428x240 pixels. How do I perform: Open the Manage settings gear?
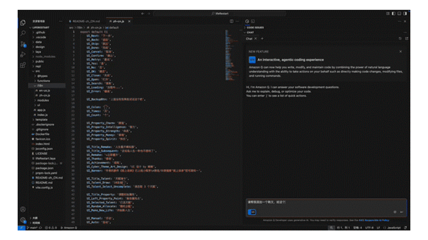click(x=23, y=220)
